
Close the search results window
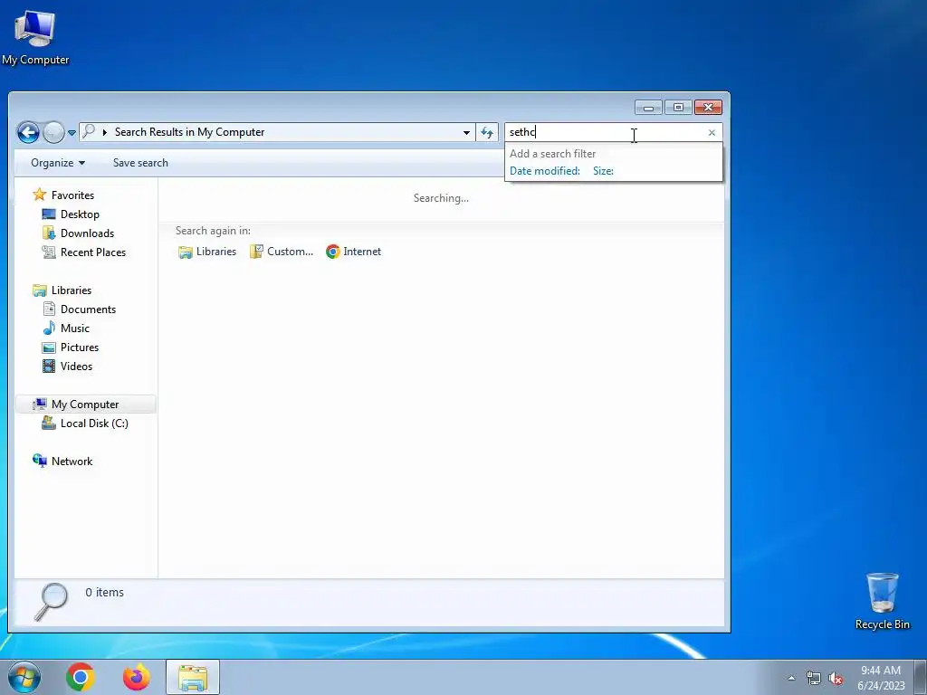coord(708,108)
